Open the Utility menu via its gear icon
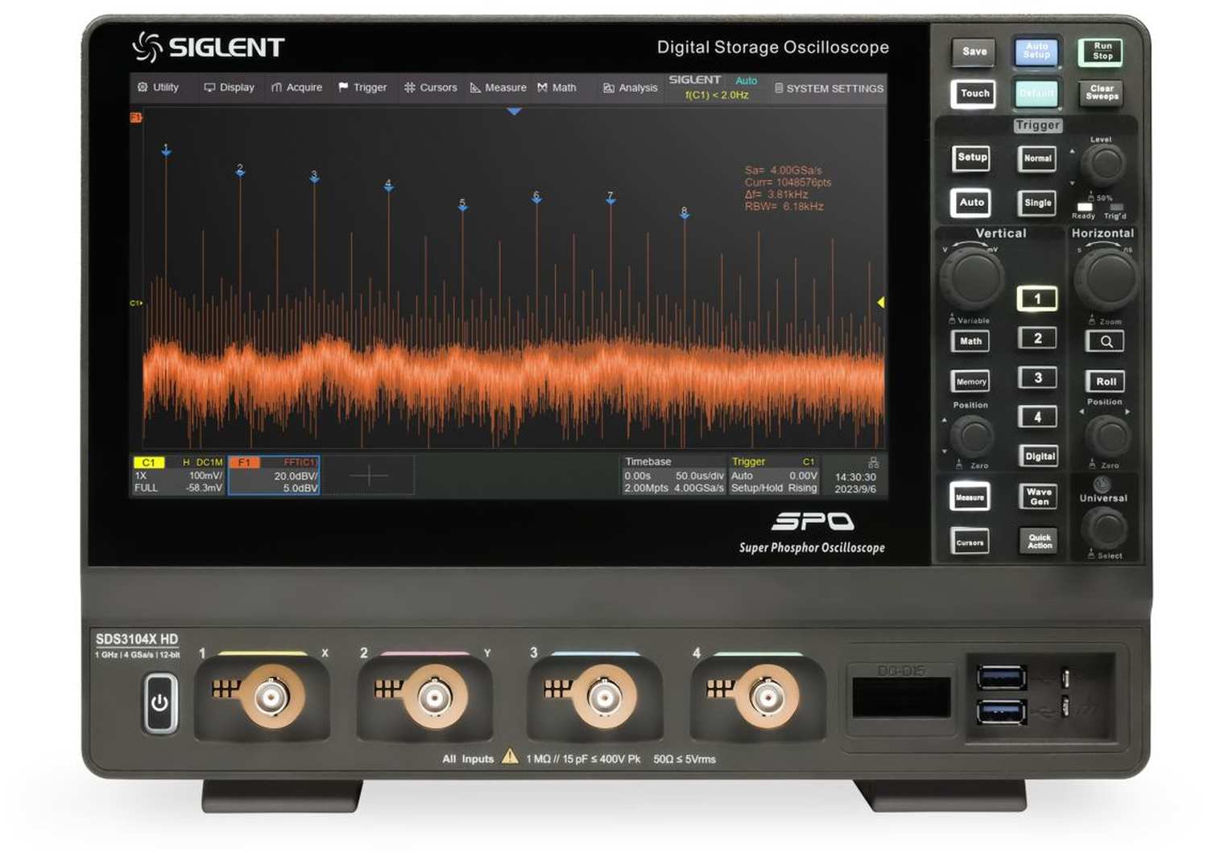1208x853 pixels. tap(143, 87)
